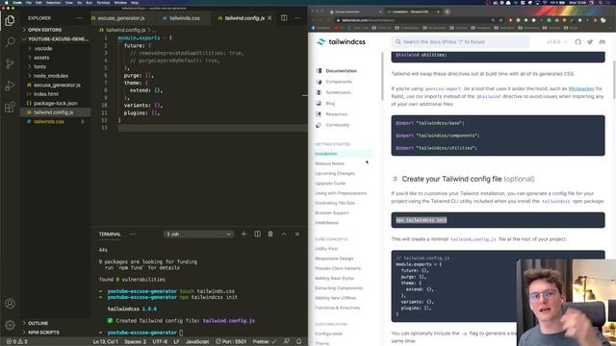Open Release Notes docs page
This screenshot has width=616, height=346.
click(329, 163)
